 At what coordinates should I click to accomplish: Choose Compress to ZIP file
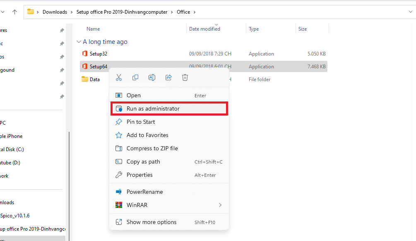(152, 148)
